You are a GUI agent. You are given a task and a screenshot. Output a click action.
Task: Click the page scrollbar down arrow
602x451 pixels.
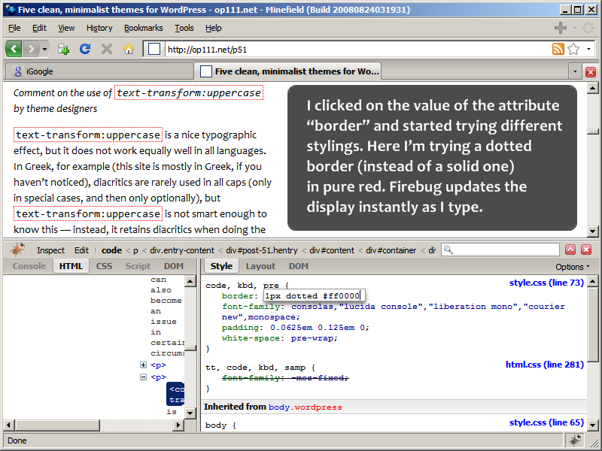click(593, 232)
